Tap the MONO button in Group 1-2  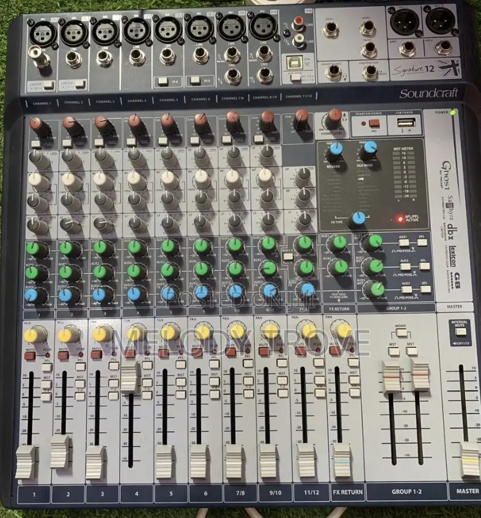click(401, 333)
